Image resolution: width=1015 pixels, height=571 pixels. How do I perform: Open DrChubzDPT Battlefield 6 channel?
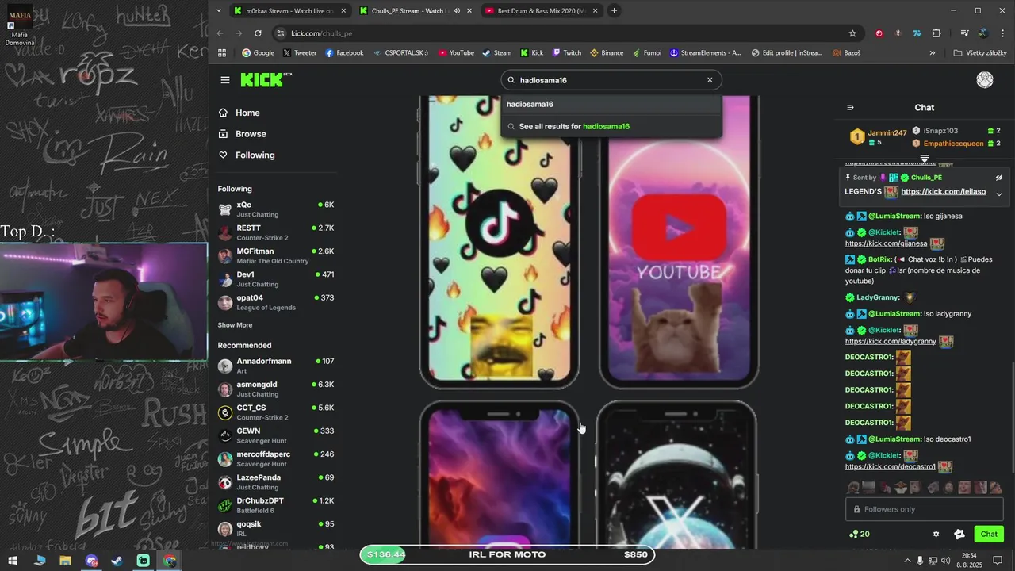pyautogui.click(x=276, y=505)
